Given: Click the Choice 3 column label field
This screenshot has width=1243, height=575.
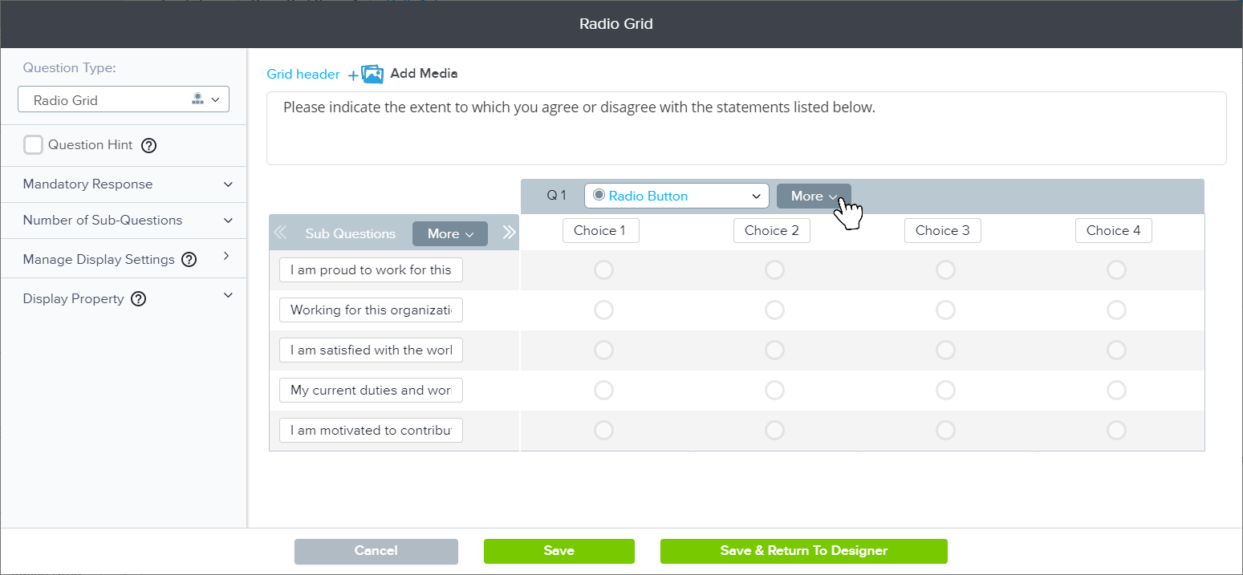Looking at the screenshot, I should (x=942, y=231).
